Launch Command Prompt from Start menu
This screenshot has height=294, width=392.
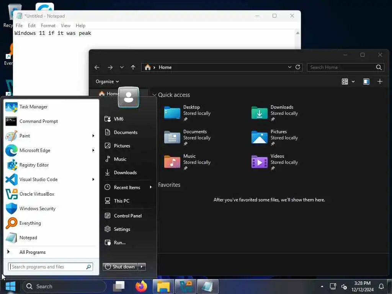(51, 121)
